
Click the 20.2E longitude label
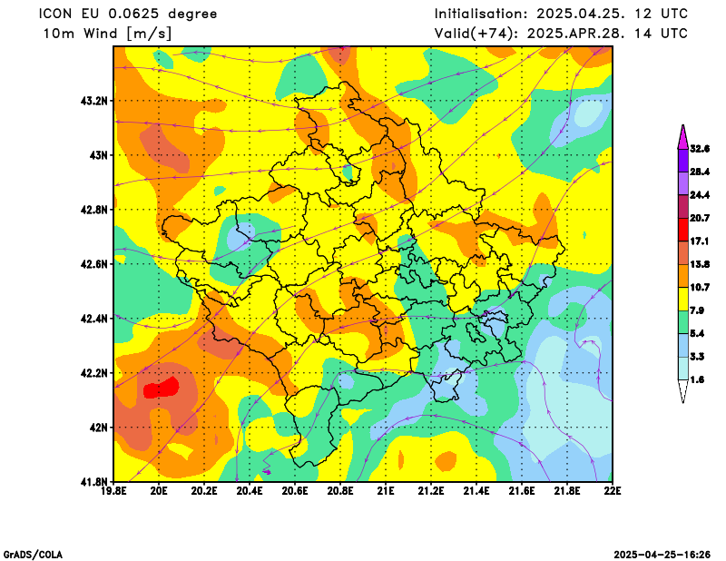[204, 490]
